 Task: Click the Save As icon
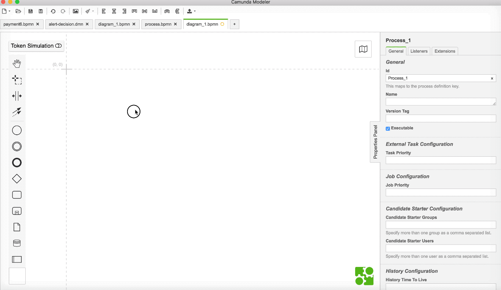click(41, 11)
